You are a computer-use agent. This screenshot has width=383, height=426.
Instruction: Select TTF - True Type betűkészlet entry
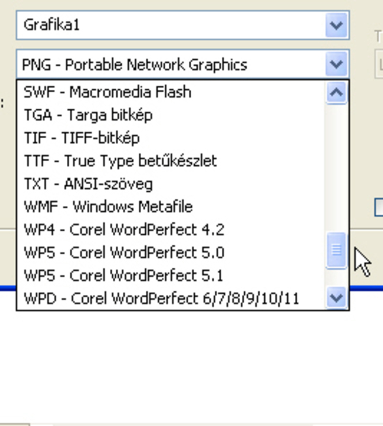[170, 161]
